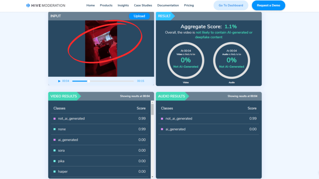
Task: Click the video preview thumbnail
Action: [101, 48]
